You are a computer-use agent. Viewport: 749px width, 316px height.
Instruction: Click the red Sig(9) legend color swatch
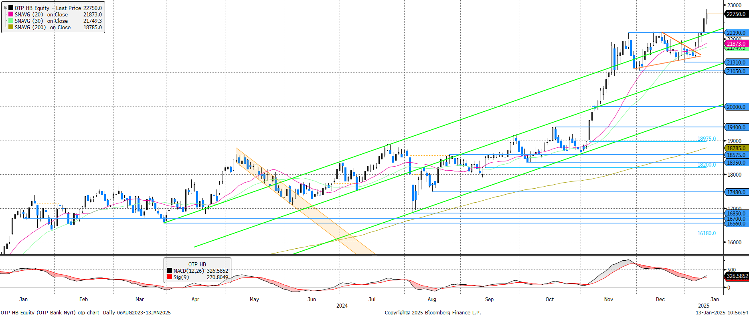click(170, 277)
